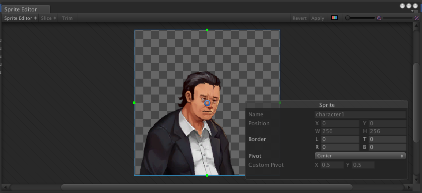Click the Name label in Sprite panel
The image size is (422, 193).
(x=256, y=115)
